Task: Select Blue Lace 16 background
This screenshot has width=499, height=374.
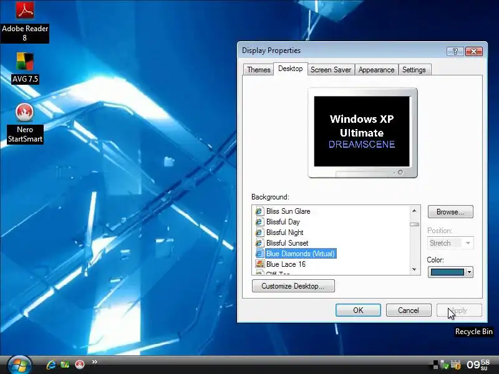Action: tap(286, 264)
